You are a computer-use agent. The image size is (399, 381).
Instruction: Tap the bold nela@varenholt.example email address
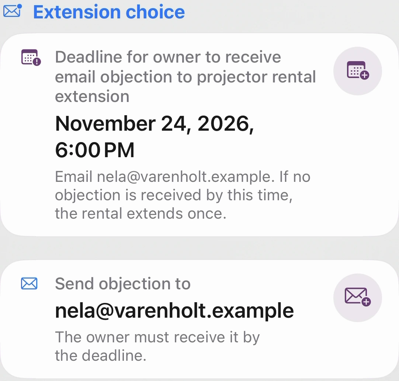174,311
